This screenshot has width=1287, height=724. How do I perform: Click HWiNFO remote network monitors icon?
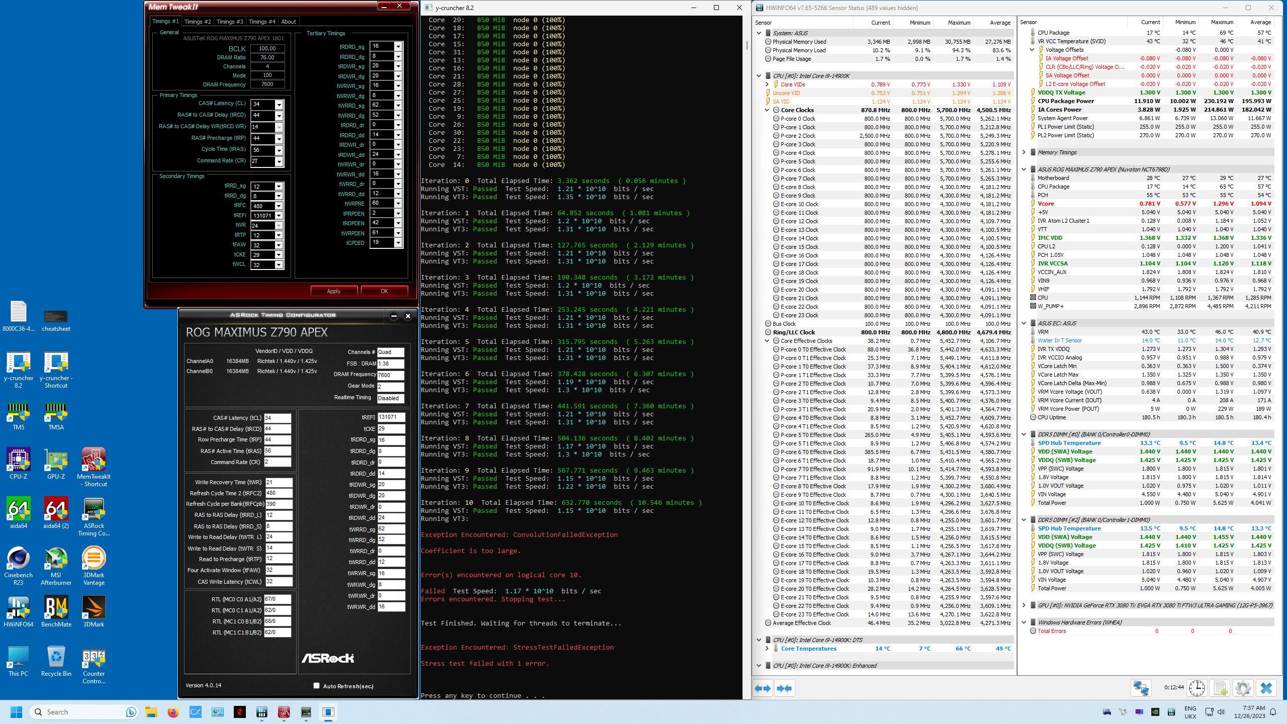(1141, 688)
